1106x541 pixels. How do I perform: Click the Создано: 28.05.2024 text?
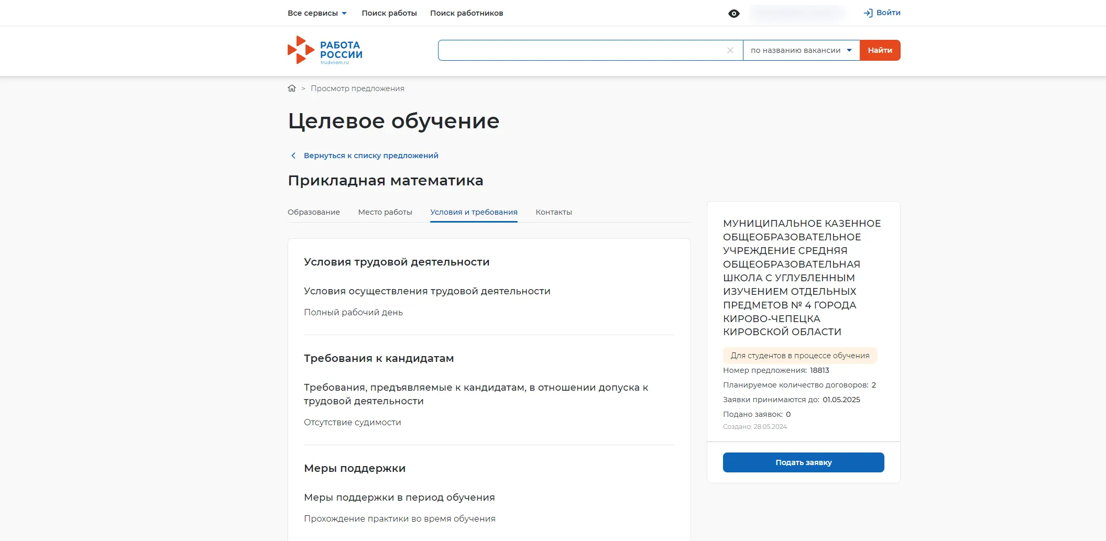(x=755, y=427)
